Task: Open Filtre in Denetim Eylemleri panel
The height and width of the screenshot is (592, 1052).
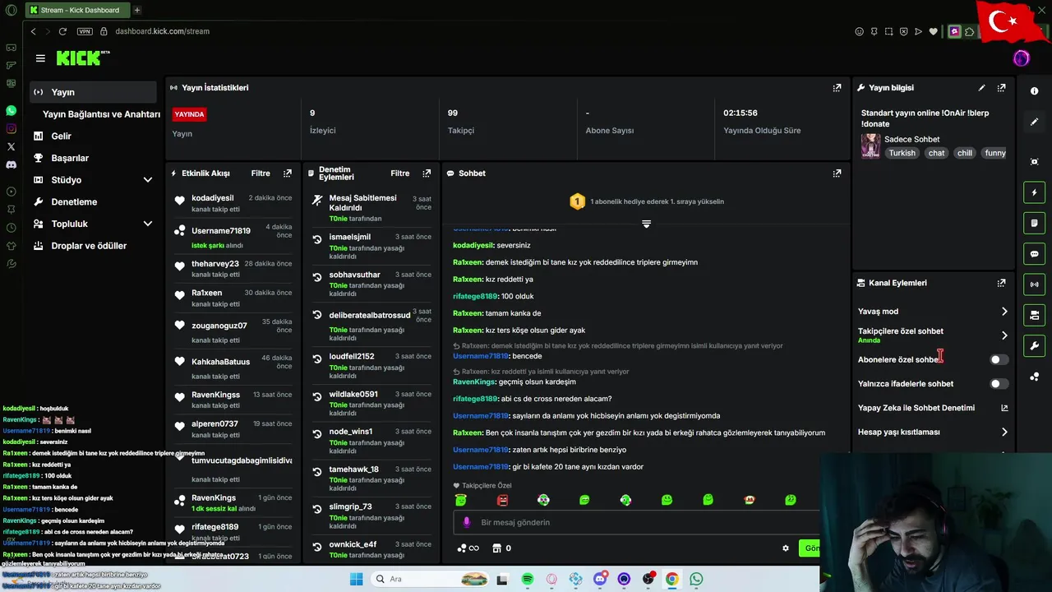Action: pos(400,173)
